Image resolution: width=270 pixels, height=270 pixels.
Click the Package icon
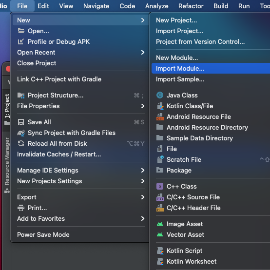point(160,170)
